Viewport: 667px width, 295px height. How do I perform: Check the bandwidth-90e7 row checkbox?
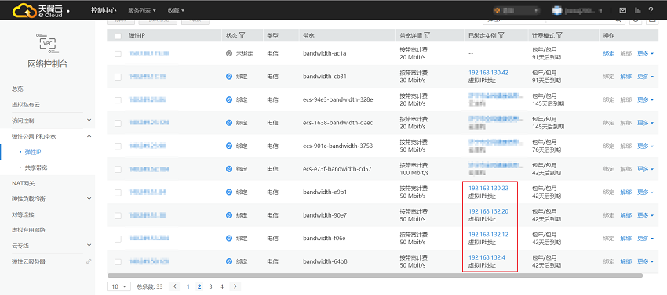point(118,216)
